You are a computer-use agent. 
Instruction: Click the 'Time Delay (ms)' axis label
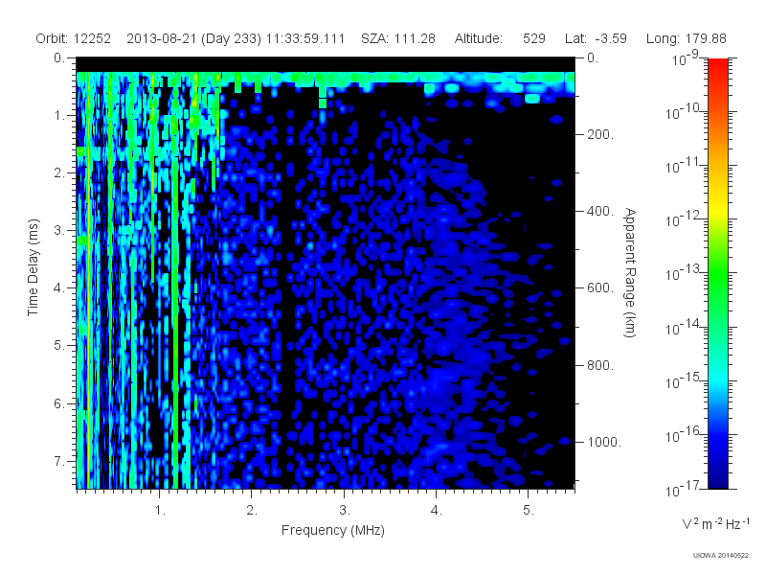click(33, 267)
